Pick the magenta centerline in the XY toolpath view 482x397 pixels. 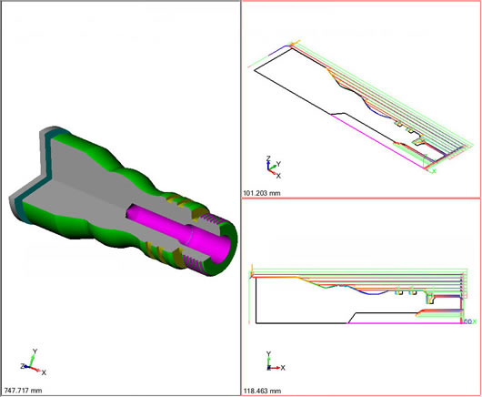404,323
